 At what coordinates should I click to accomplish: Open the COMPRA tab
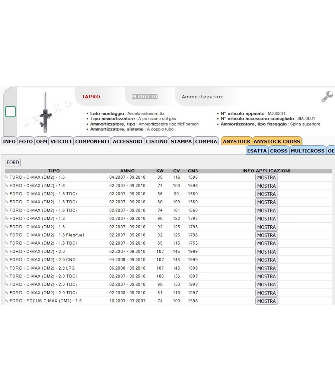[206, 142]
